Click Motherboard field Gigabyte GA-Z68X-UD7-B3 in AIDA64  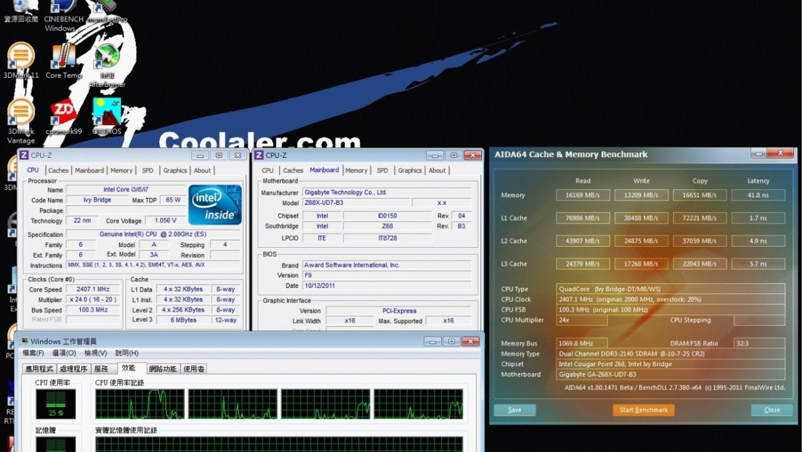pyautogui.click(x=670, y=374)
